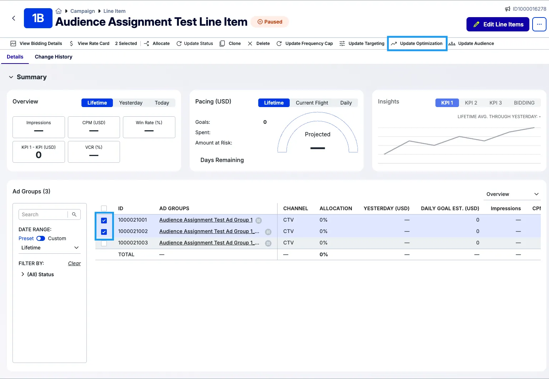This screenshot has width=549, height=379.
Task: Click the search magnifier icon
Action: (74, 214)
